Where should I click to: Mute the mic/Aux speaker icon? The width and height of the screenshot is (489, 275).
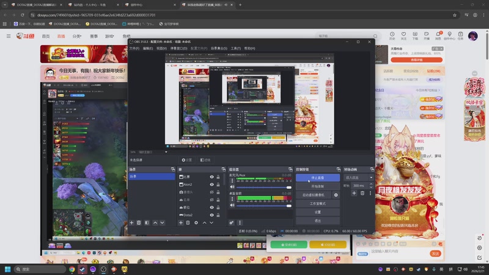(232, 187)
